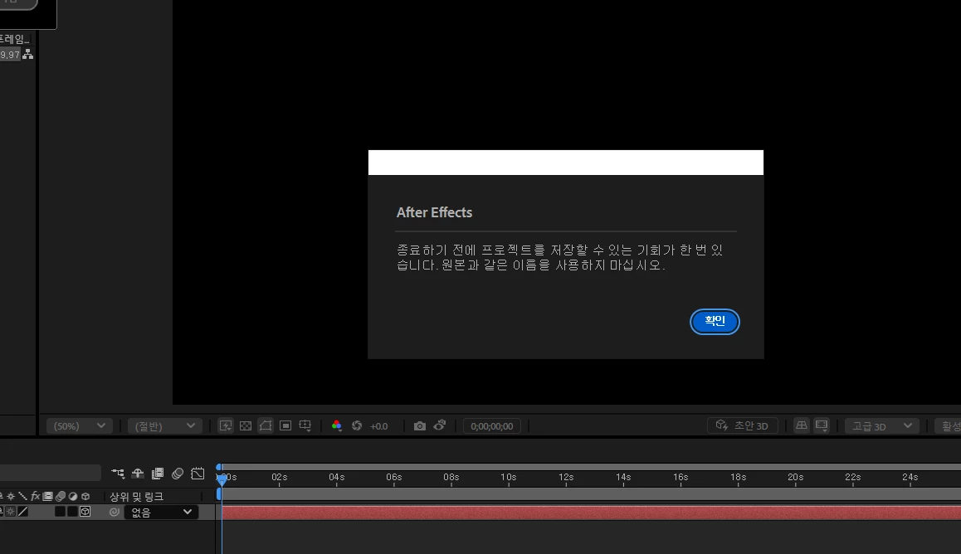Click the timeline layer search field

pos(51,473)
